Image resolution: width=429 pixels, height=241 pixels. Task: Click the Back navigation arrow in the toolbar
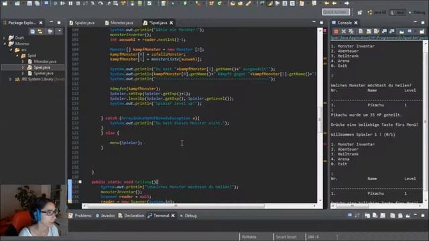point(334,3)
